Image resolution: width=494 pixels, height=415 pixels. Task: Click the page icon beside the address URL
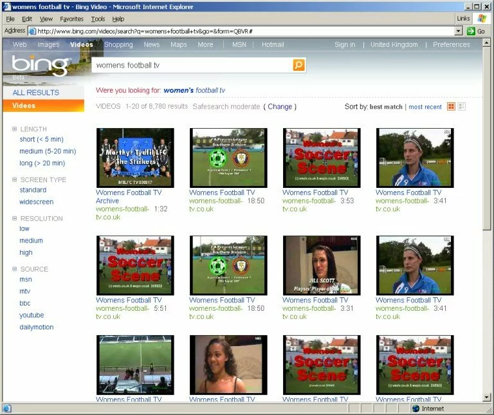[32, 31]
